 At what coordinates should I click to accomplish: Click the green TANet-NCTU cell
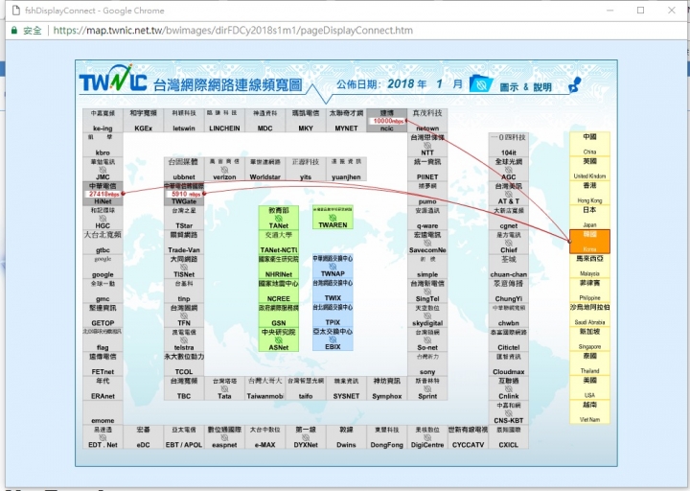[279, 243]
